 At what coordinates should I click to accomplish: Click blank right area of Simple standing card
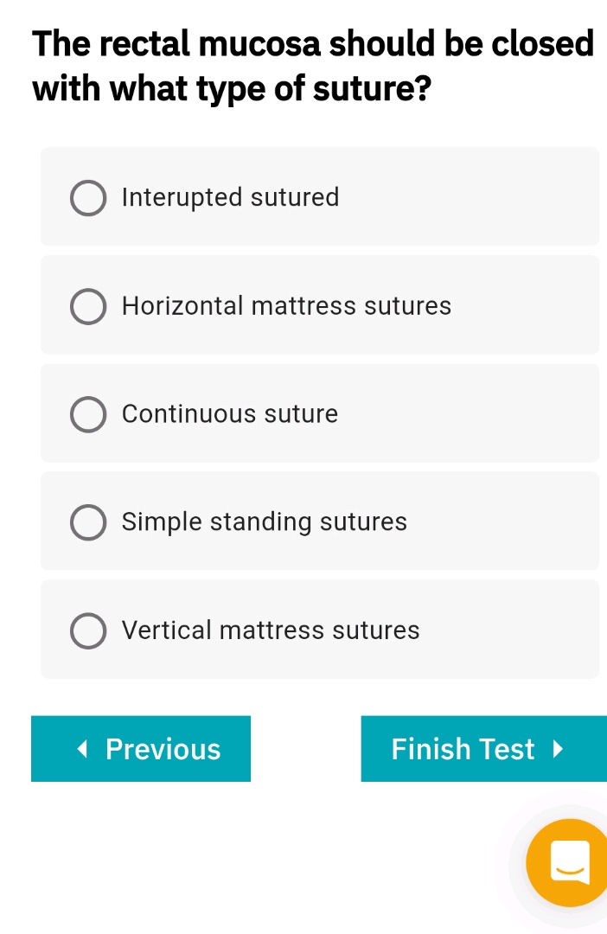510,522
